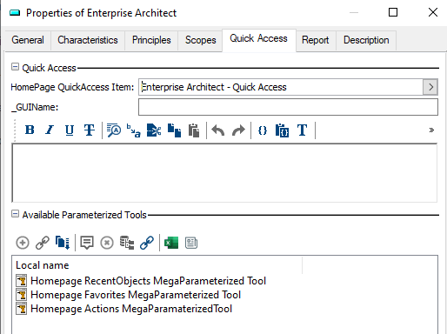447x334 pixels.
Task: Apply Bold formatting in text toolbar
Action: [x=30, y=130]
